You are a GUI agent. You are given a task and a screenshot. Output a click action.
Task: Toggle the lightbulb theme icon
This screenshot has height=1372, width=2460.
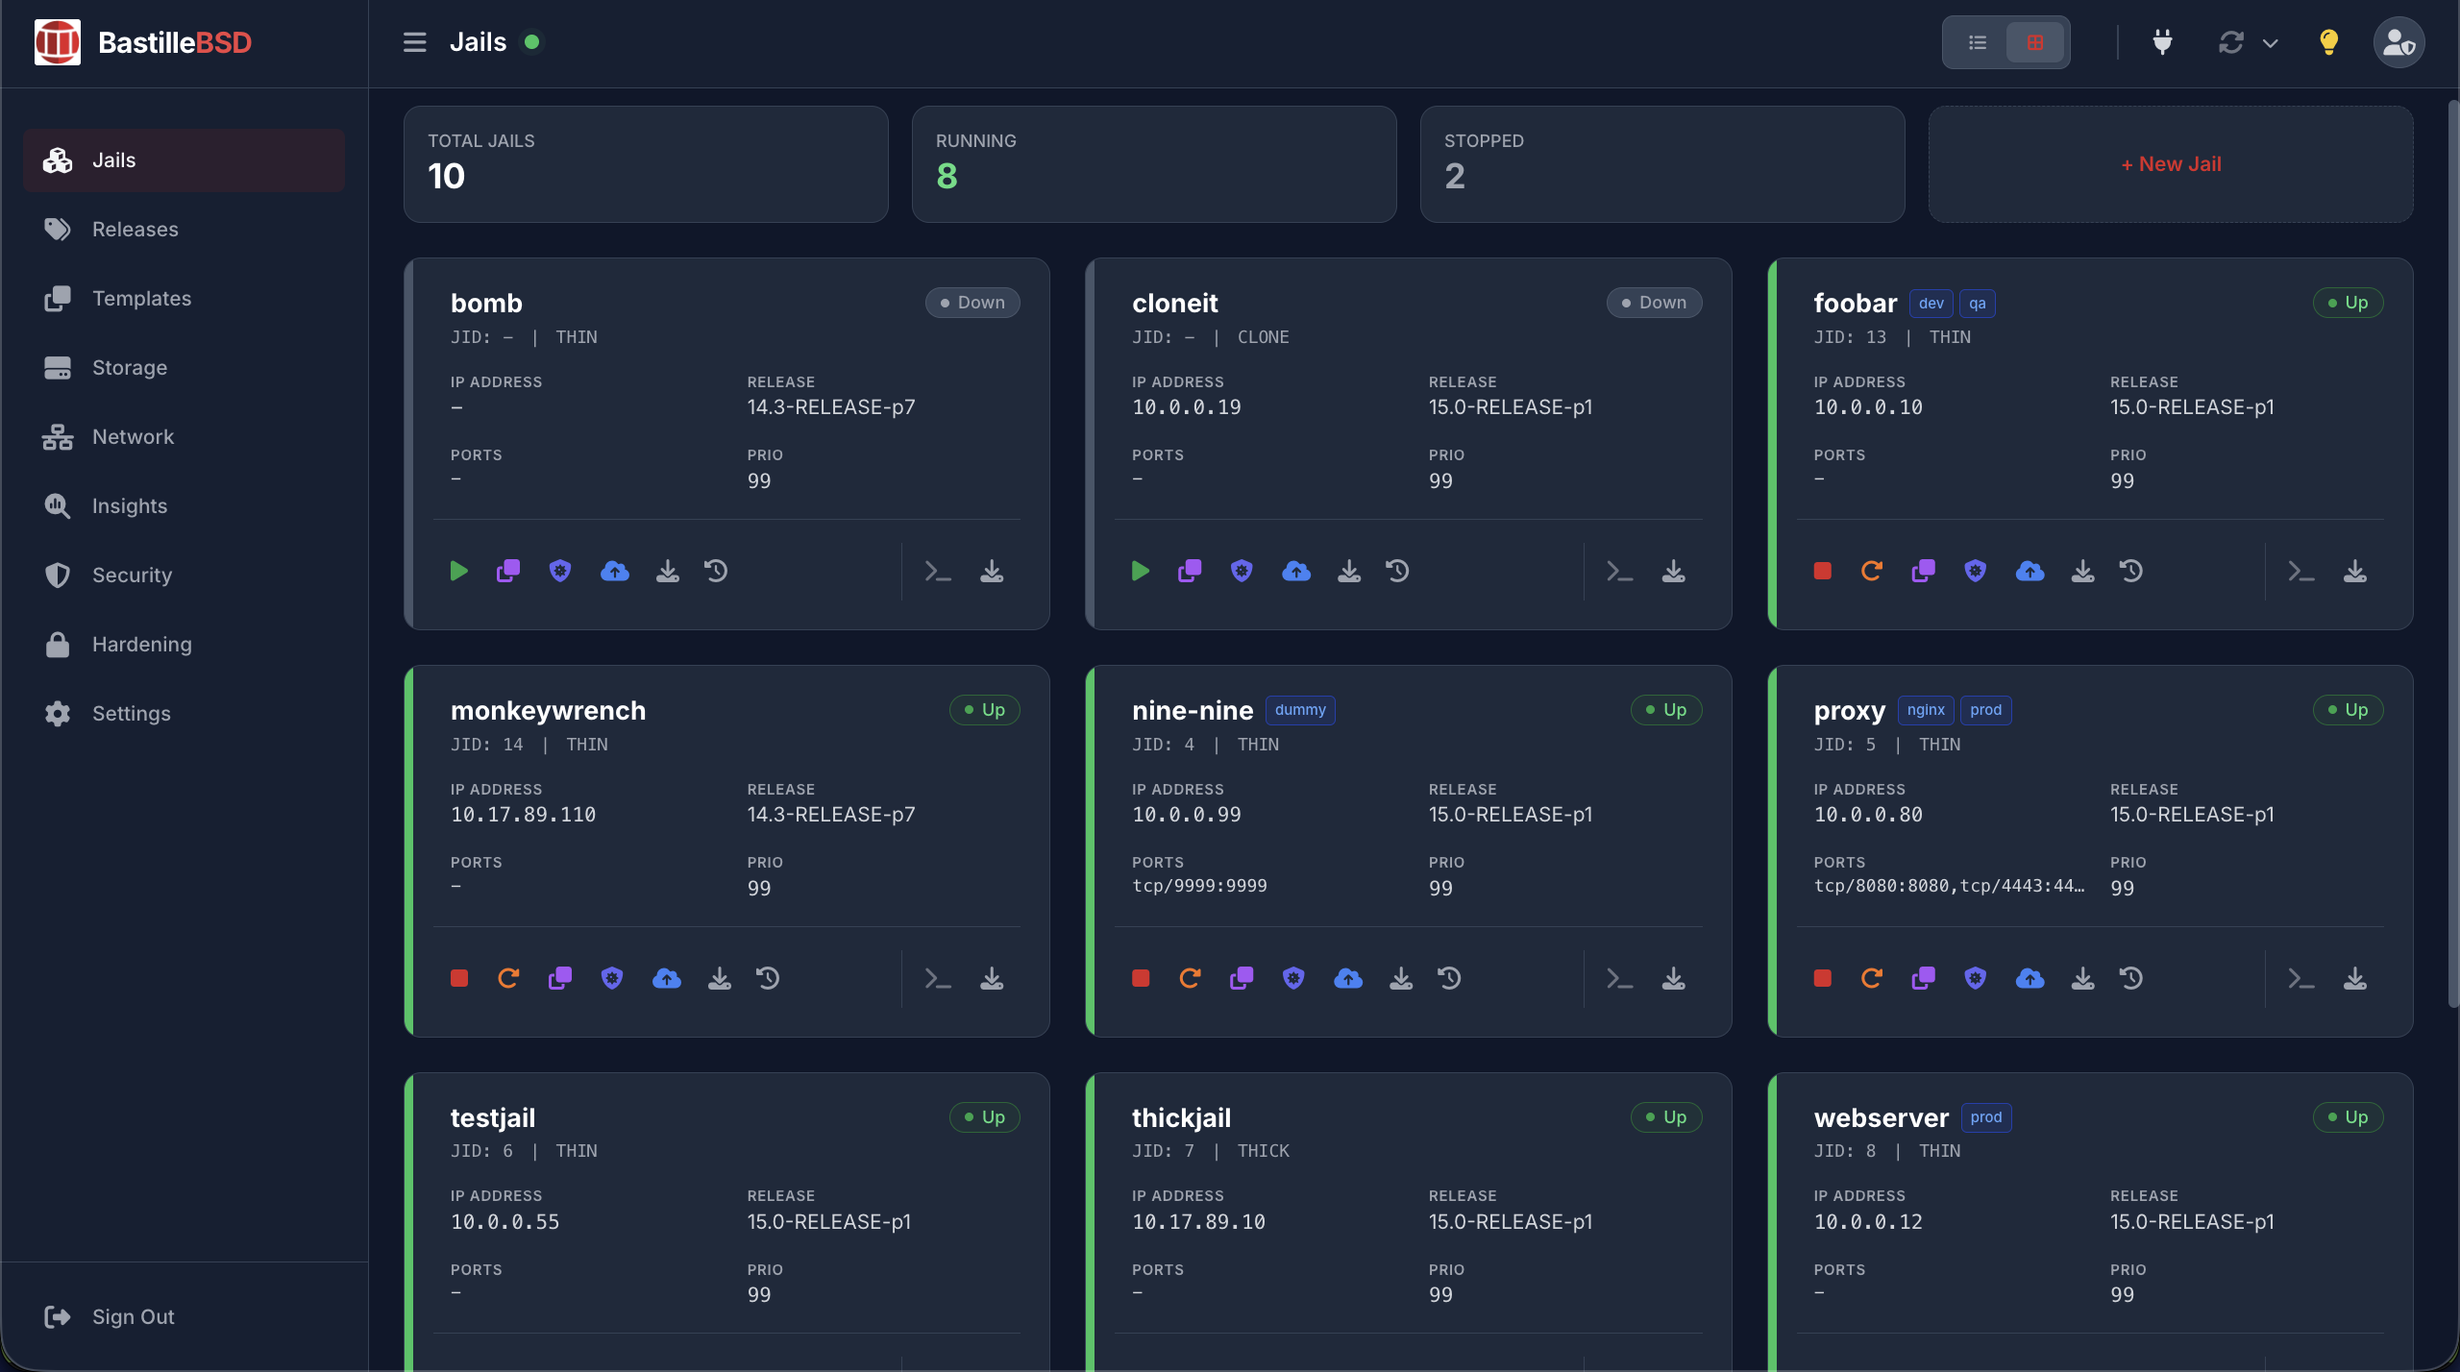tap(2328, 42)
